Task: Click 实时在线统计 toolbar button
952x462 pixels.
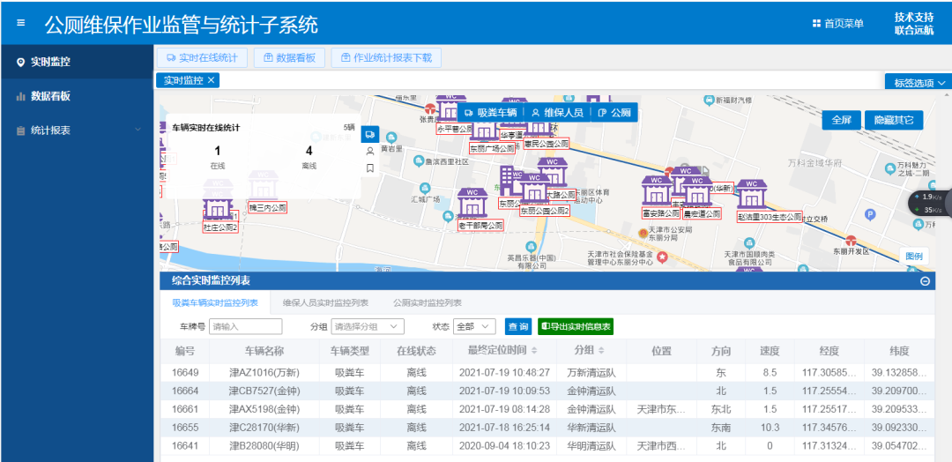Action: [202, 57]
